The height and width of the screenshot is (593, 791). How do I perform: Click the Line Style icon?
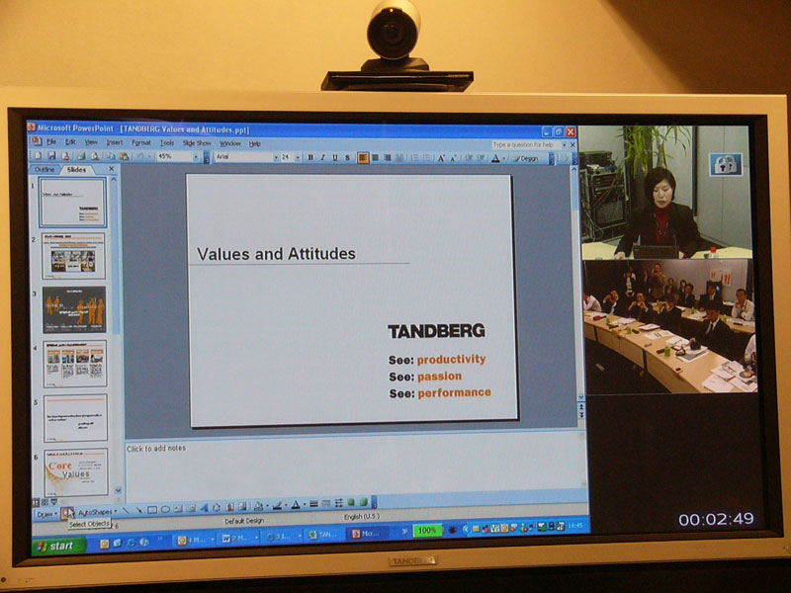coord(313,504)
